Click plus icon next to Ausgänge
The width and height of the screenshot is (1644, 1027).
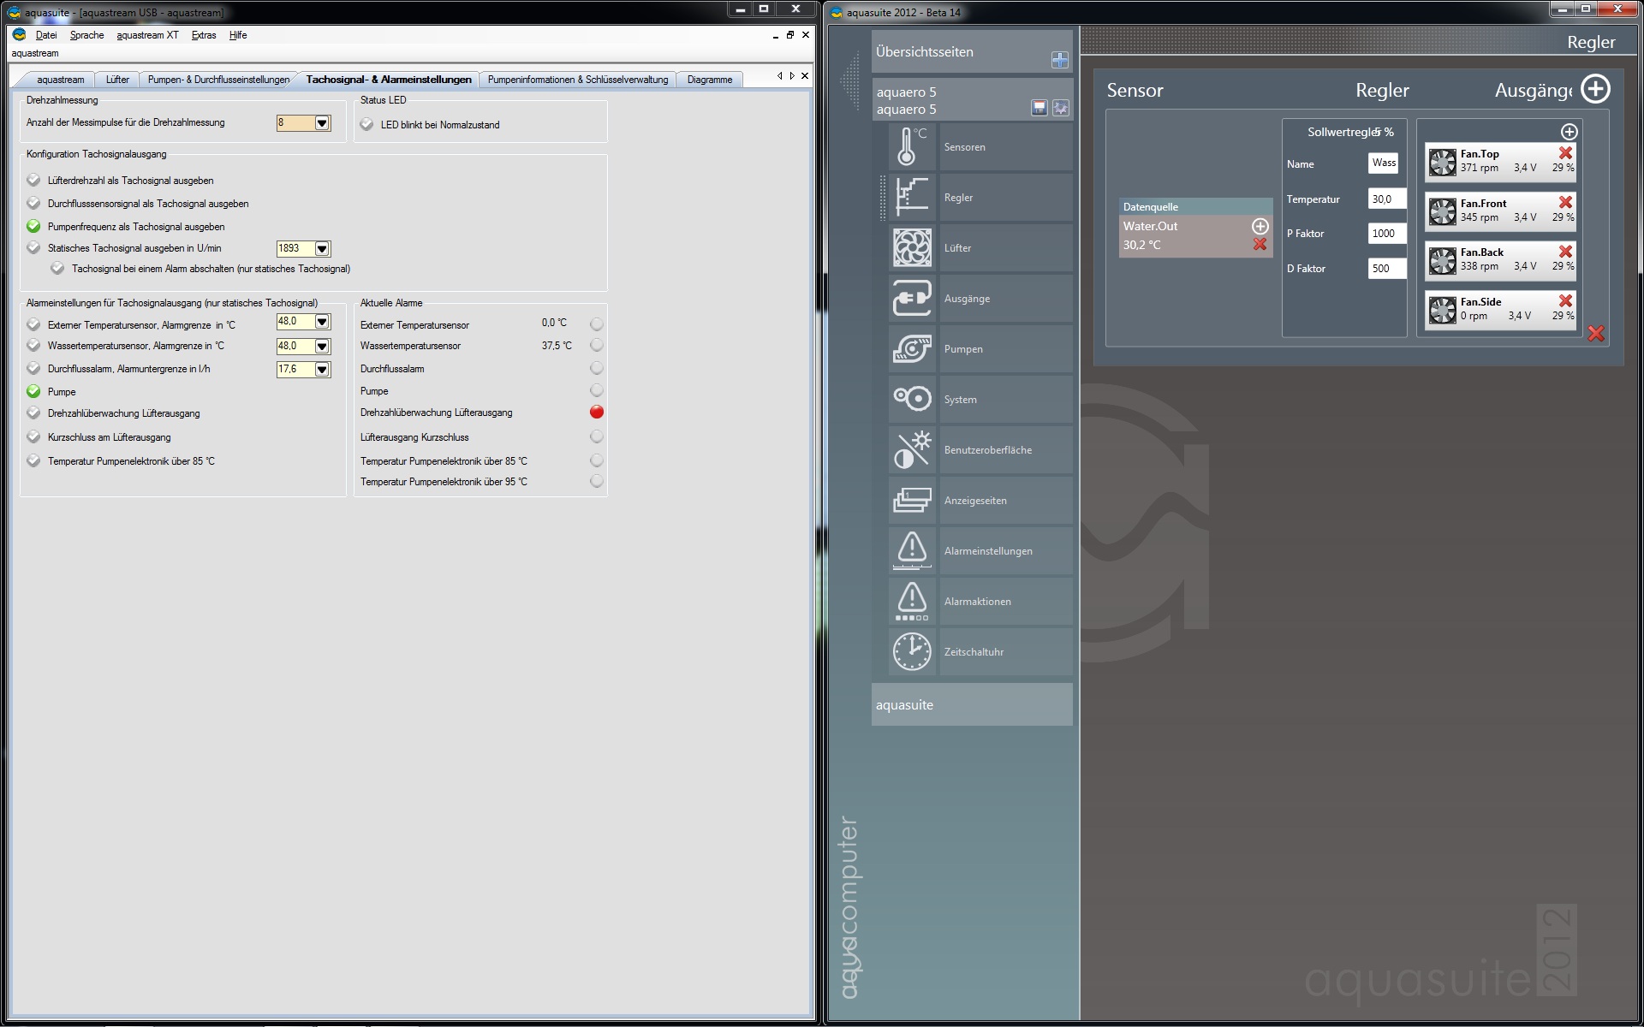tap(1595, 89)
